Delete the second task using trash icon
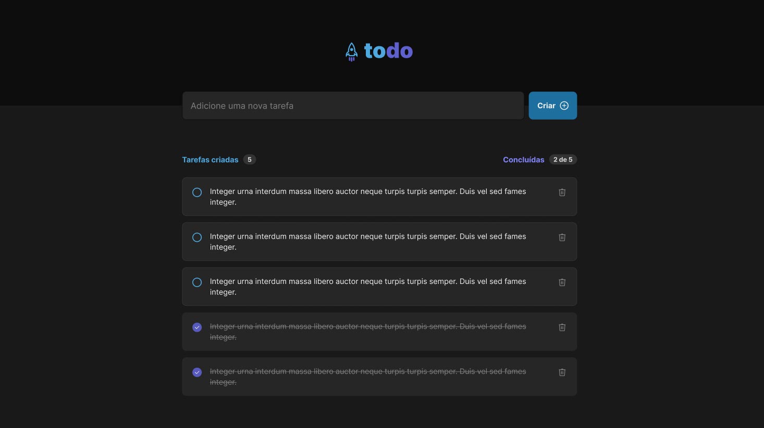 point(562,237)
